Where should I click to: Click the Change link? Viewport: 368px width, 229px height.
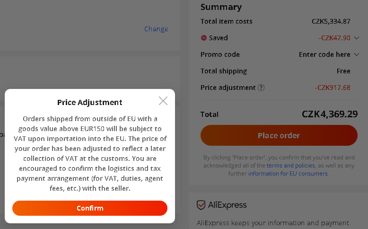pyautogui.click(x=156, y=29)
